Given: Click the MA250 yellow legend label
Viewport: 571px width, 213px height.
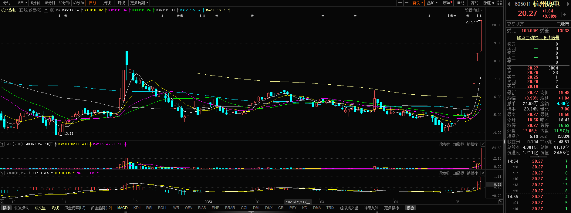Looking at the screenshot, I should point(216,10).
